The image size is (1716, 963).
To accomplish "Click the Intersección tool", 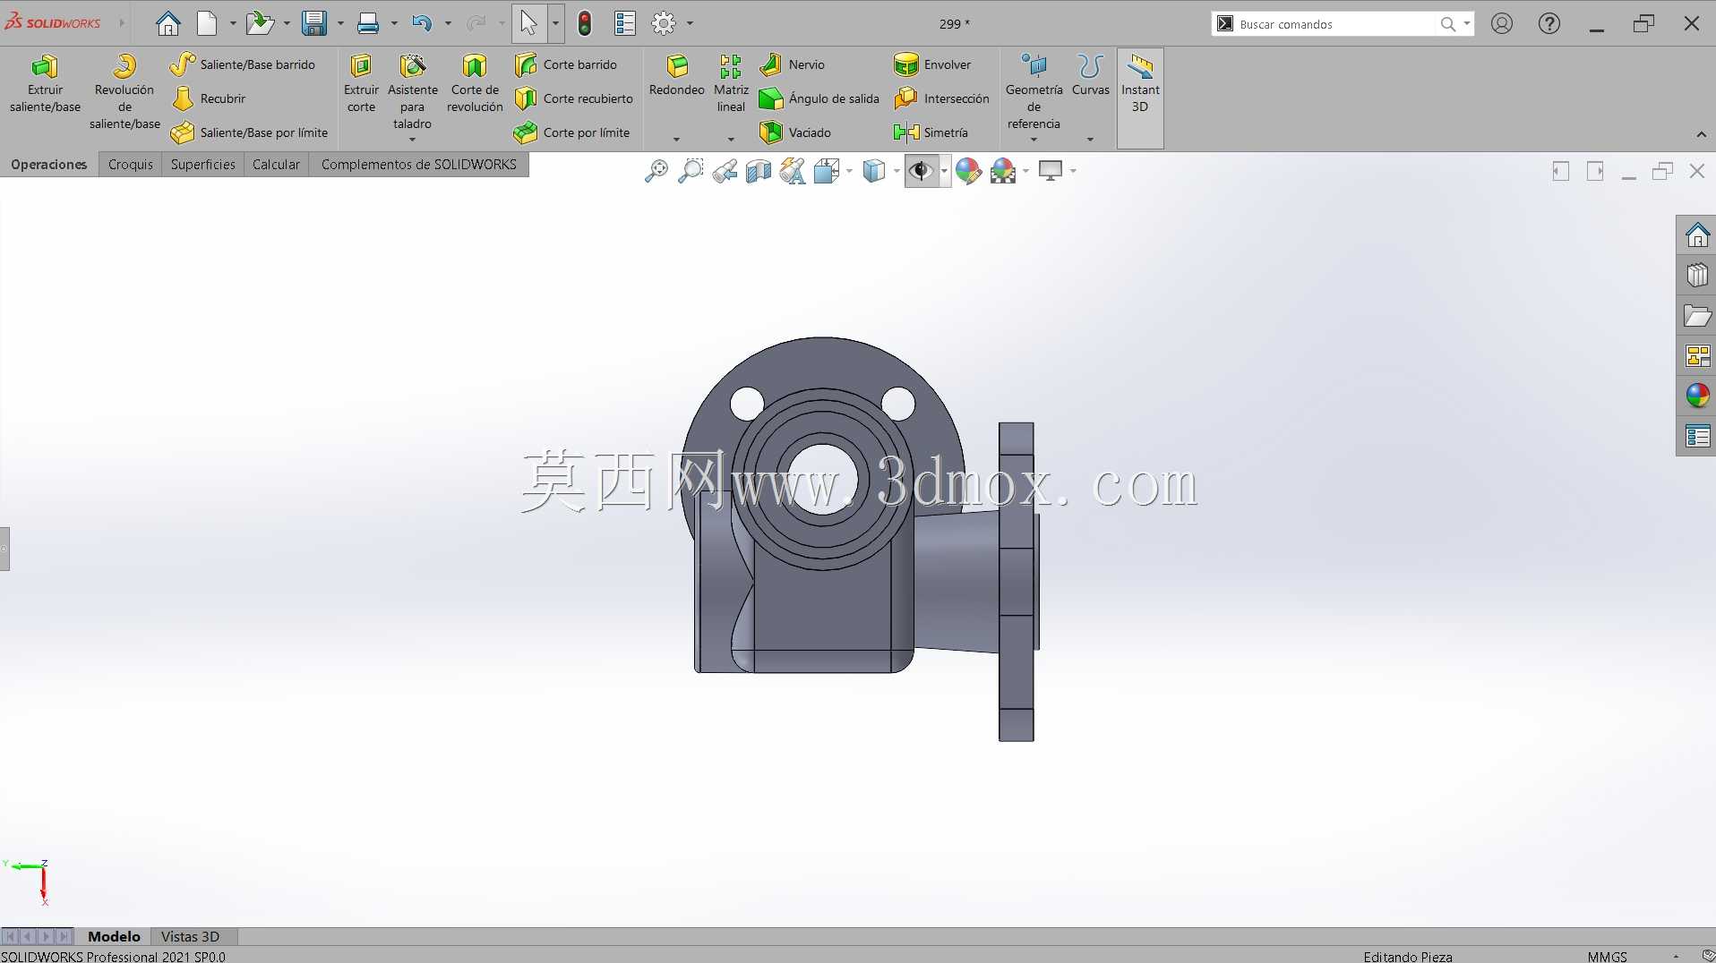I will coord(941,98).
